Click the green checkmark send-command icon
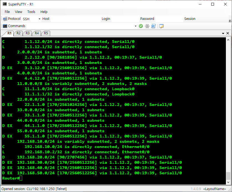Screen dimensions: 232x192 click(141, 26)
